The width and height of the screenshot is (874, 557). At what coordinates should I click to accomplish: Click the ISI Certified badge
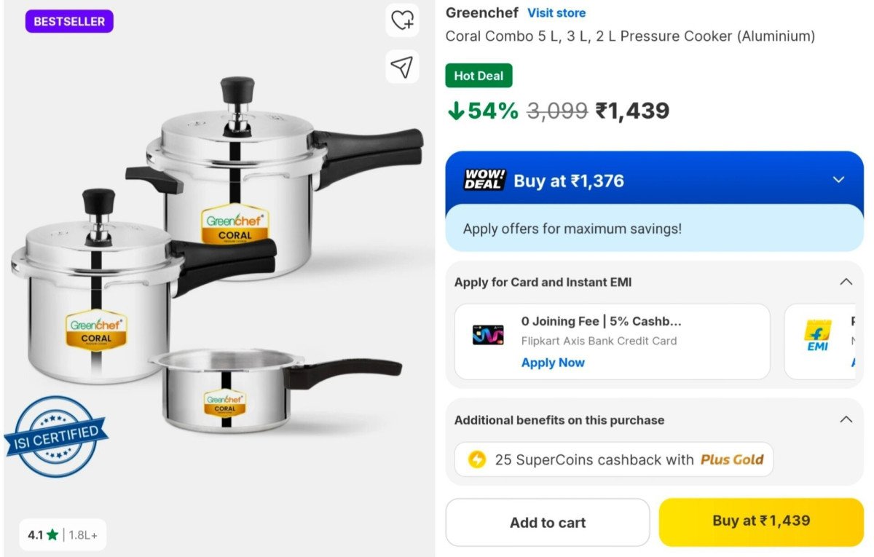coord(57,434)
